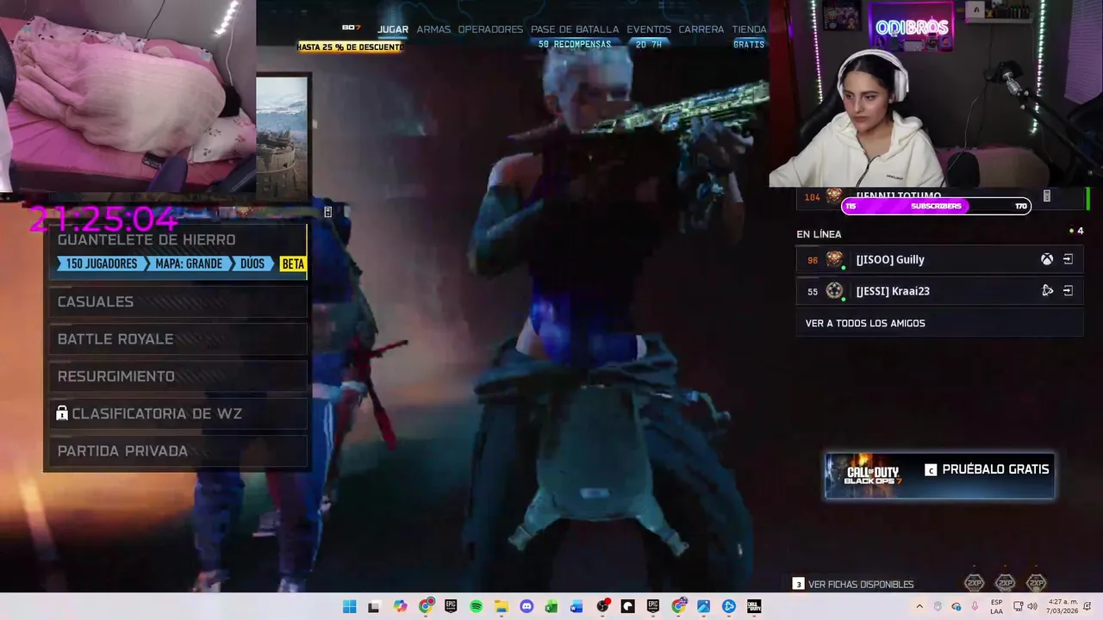Screen dimensions: 1103x620
Task: Click the MAPA: GRANDE tag
Action: click(189, 263)
